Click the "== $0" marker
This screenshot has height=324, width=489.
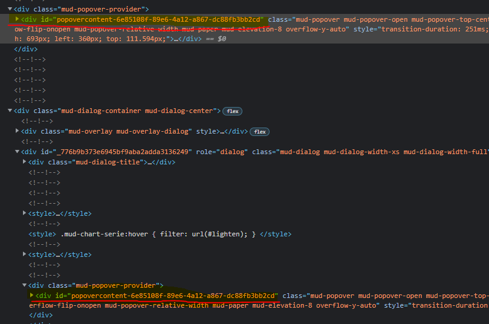point(216,39)
